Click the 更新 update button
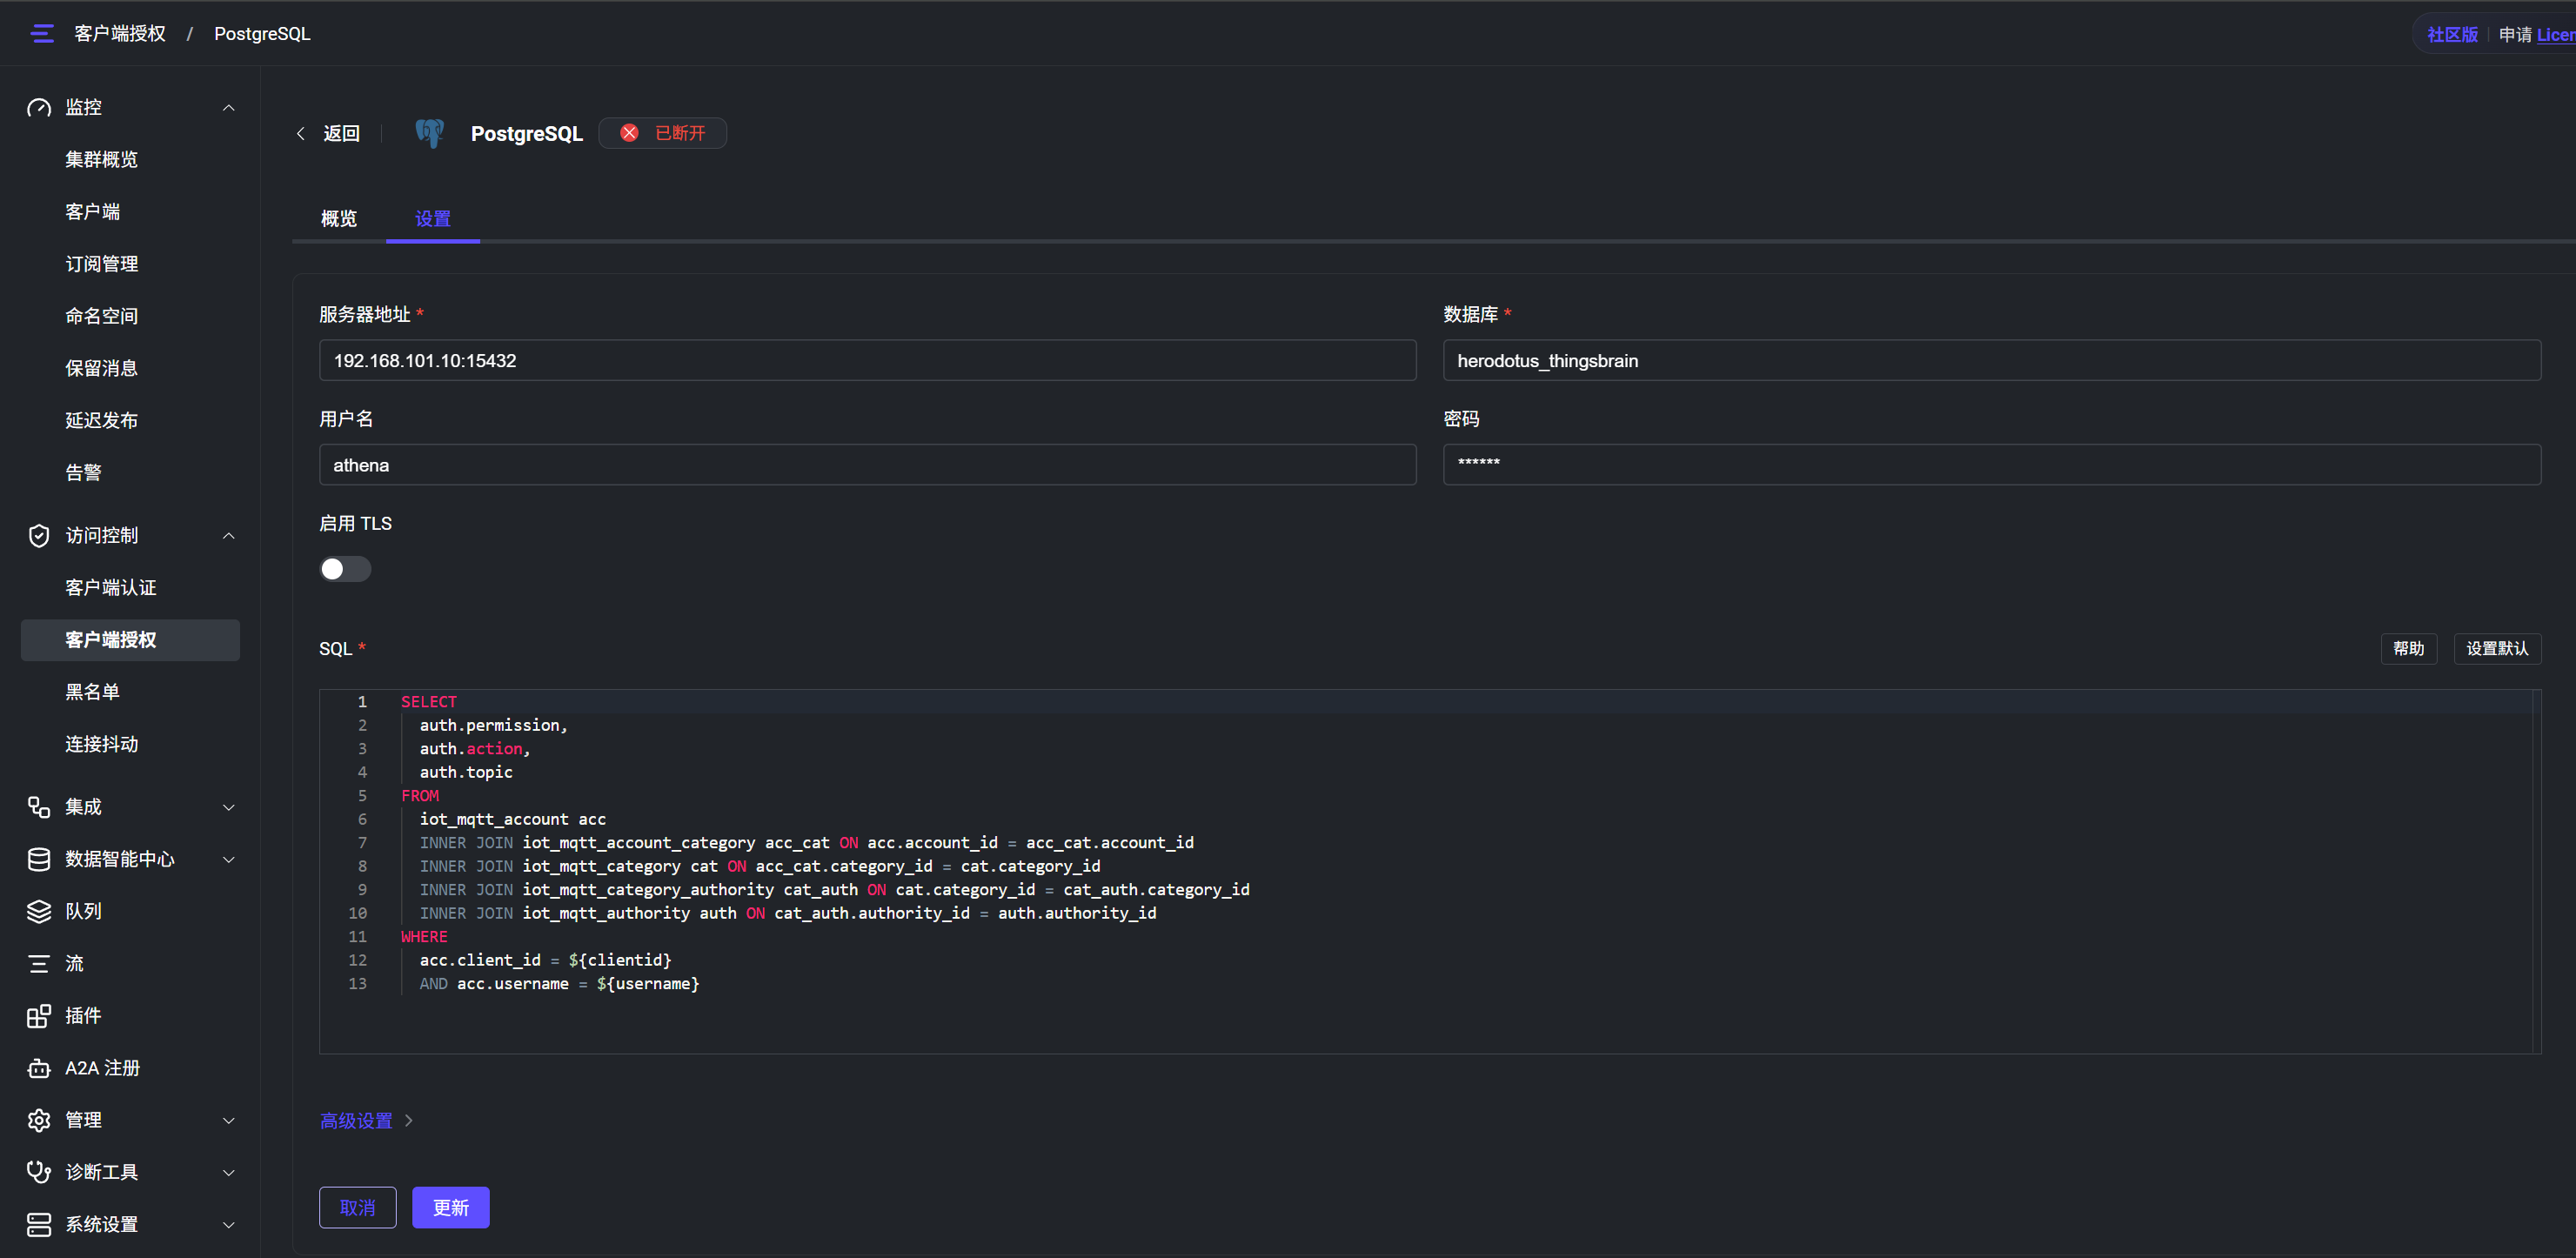Image resolution: width=2576 pixels, height=1258 pixels. tap(451, 1208)
